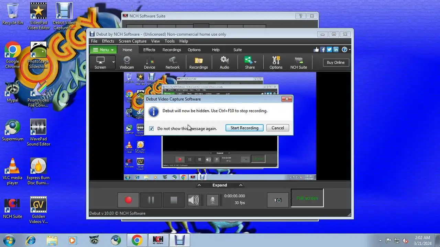Switch to Recordings ribbon tab
This screenshot has width=440, height=247.
pyautogui.click(x=172, y=50)
